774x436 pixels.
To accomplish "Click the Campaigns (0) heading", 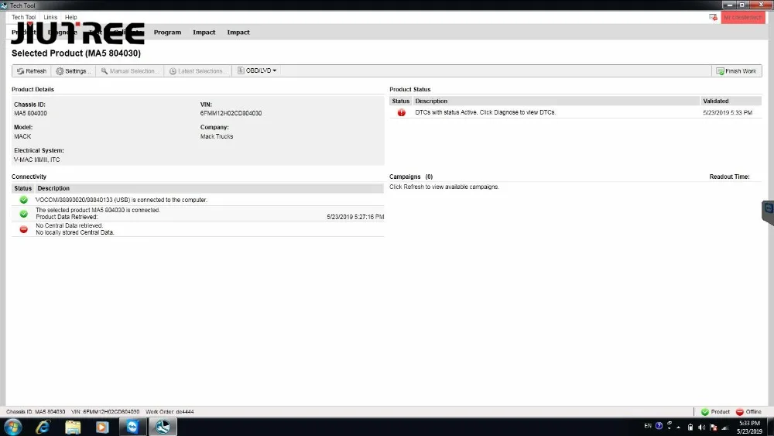I will coord(411,177).
